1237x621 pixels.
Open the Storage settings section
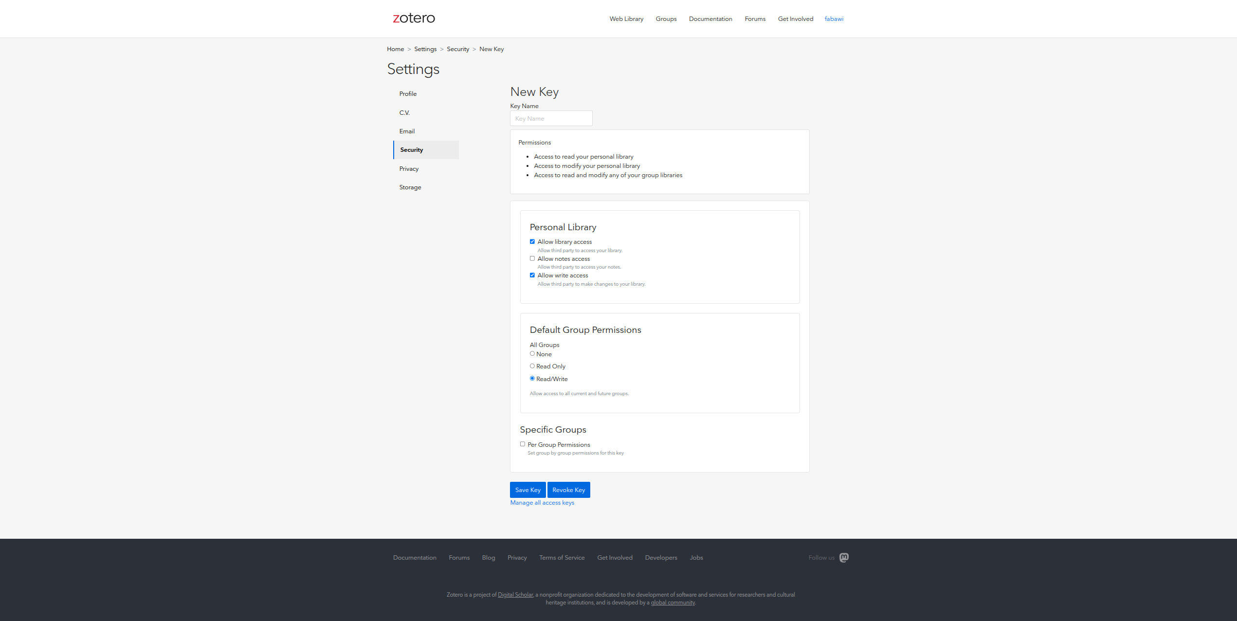click(410, 187)
